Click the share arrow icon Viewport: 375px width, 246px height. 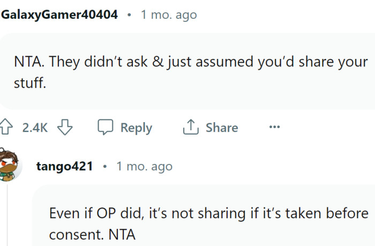pos(190,128)
